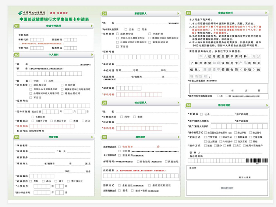Click the 自动还款 account number boxes
The height and width of the screenshot is (207, 276).
click(141, 176)
